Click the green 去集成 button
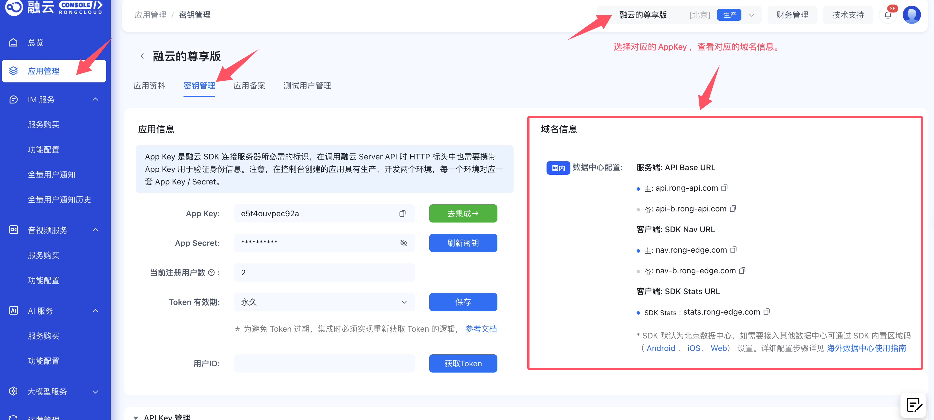The width and height of the screenshot is (934, 420). pyautogui.click(x=463, y=214)
